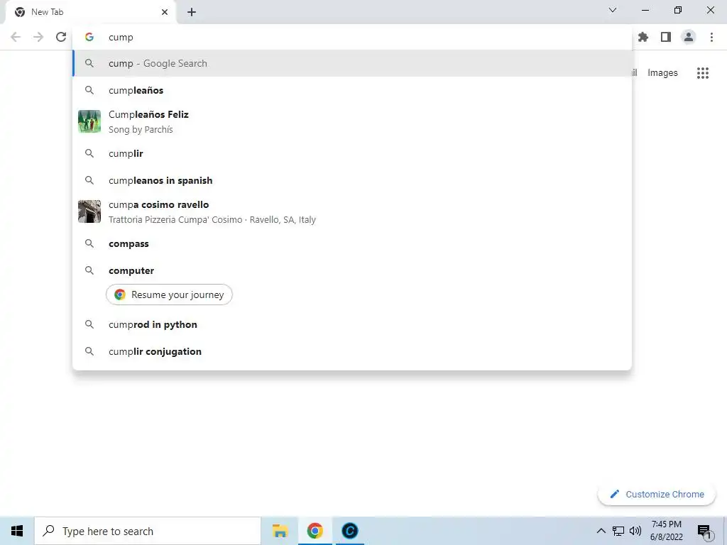Click the search icon beside 'cumplir conjugation'
The height and width of the screenshot is (545, 727).
point(89,351)
